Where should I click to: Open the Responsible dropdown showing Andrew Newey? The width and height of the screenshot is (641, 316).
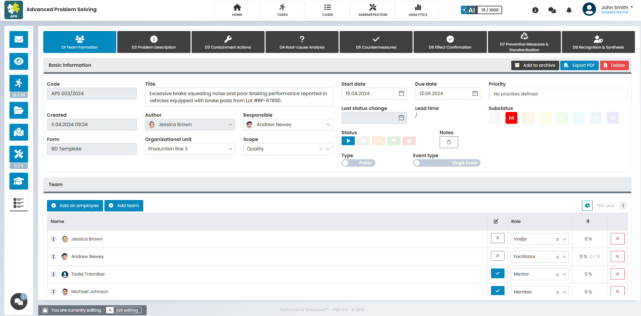click(288, 124)
